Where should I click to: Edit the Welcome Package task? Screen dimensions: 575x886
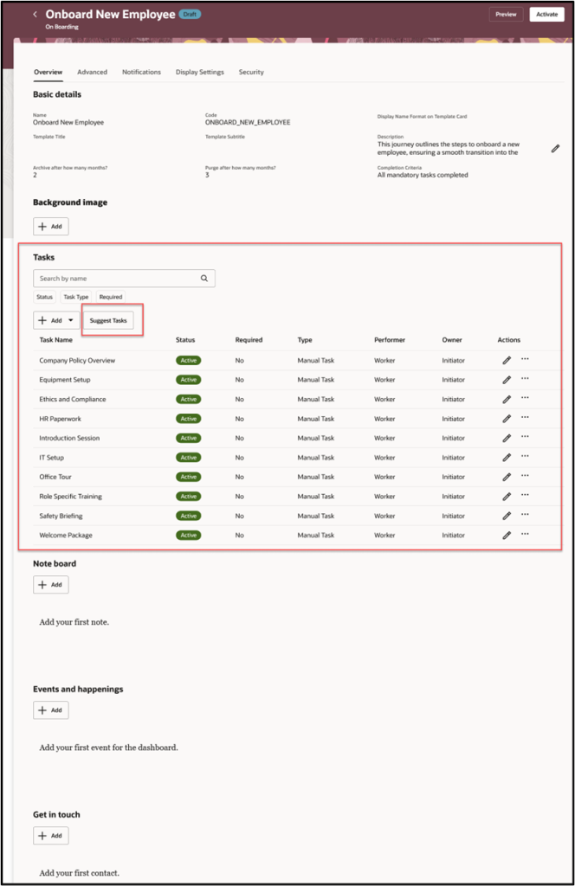tap(507, 535)
